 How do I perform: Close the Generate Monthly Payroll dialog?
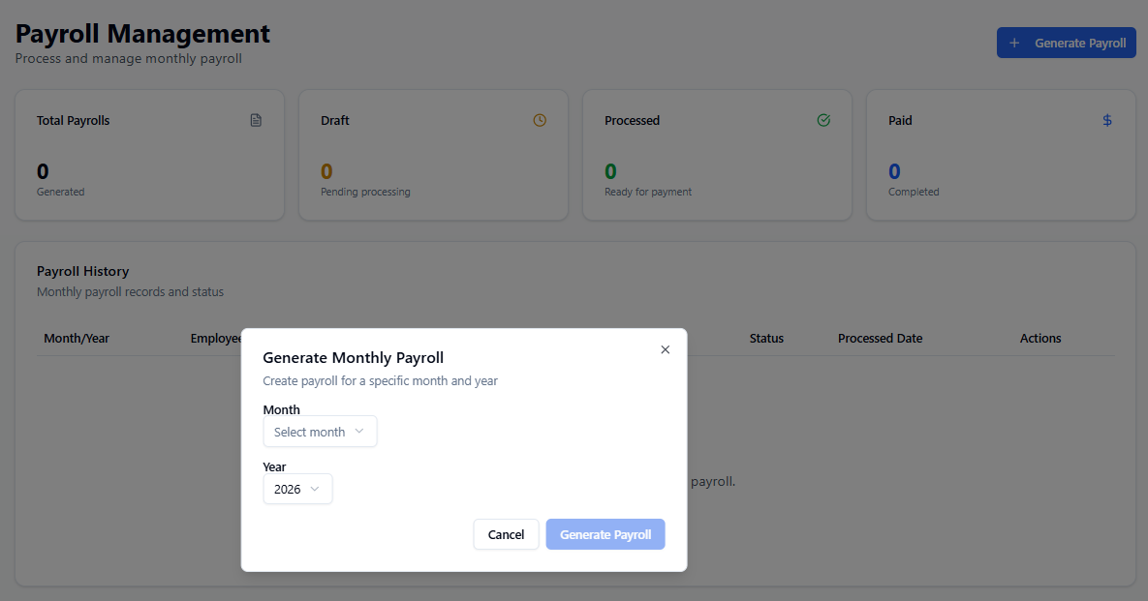click(x=665, y=349)
